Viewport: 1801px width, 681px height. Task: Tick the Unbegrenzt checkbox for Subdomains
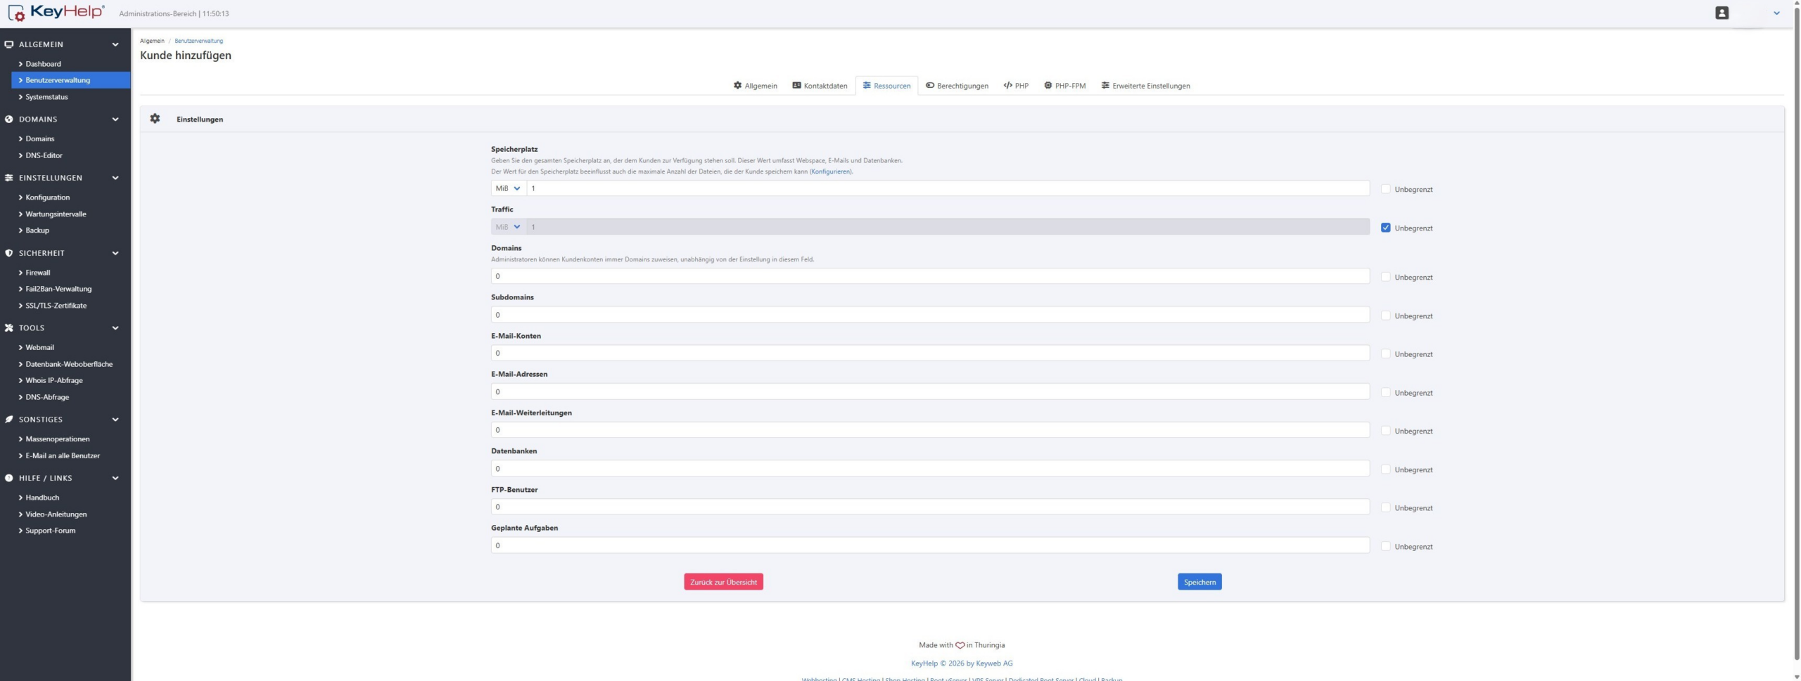click(1385, 316)
